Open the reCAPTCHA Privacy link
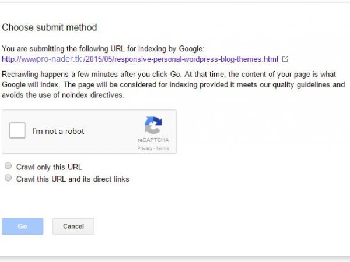The width and height of the screenshot is (350, 262). [x=145, y=148]
